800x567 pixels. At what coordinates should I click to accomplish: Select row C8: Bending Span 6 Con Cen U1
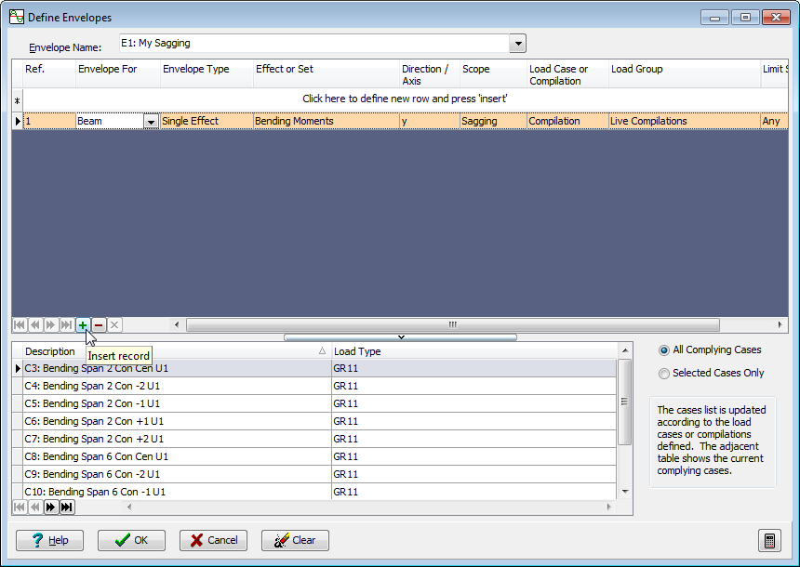point(320,456)
